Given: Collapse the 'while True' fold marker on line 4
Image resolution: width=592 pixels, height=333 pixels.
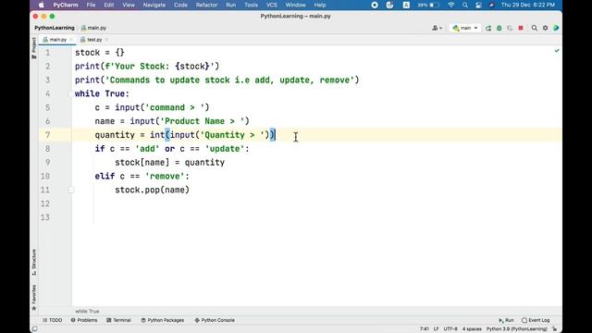Looking at the screenshot, I should (x=71, y=93).
